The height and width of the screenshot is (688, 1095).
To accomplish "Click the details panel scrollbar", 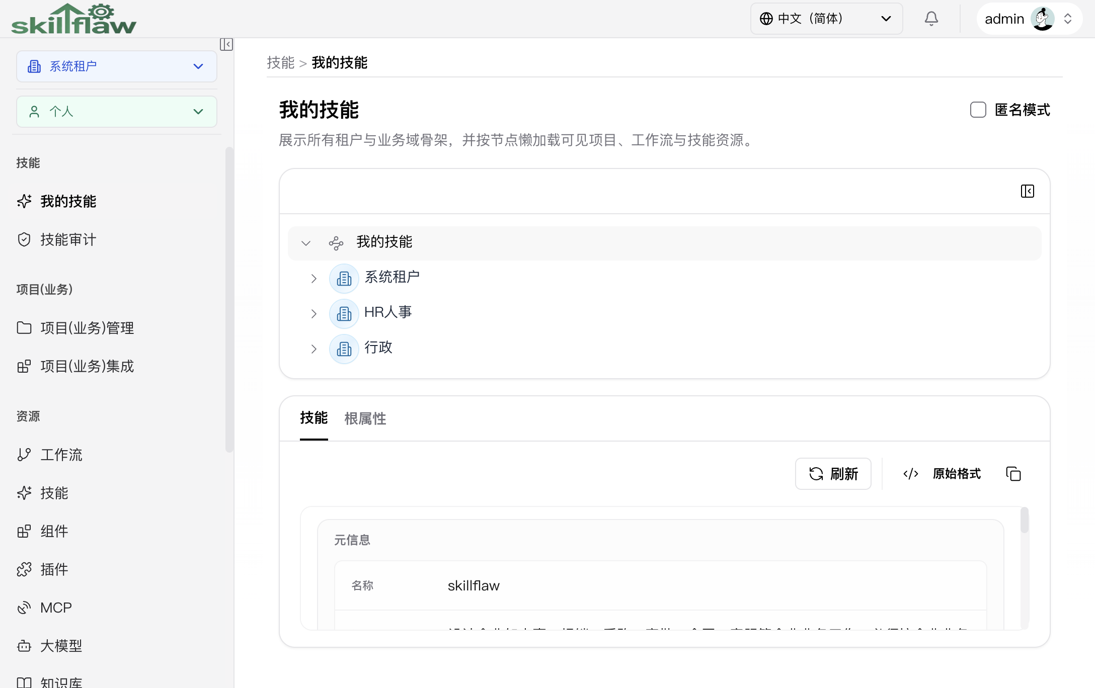I will [x=1025, y=520].
